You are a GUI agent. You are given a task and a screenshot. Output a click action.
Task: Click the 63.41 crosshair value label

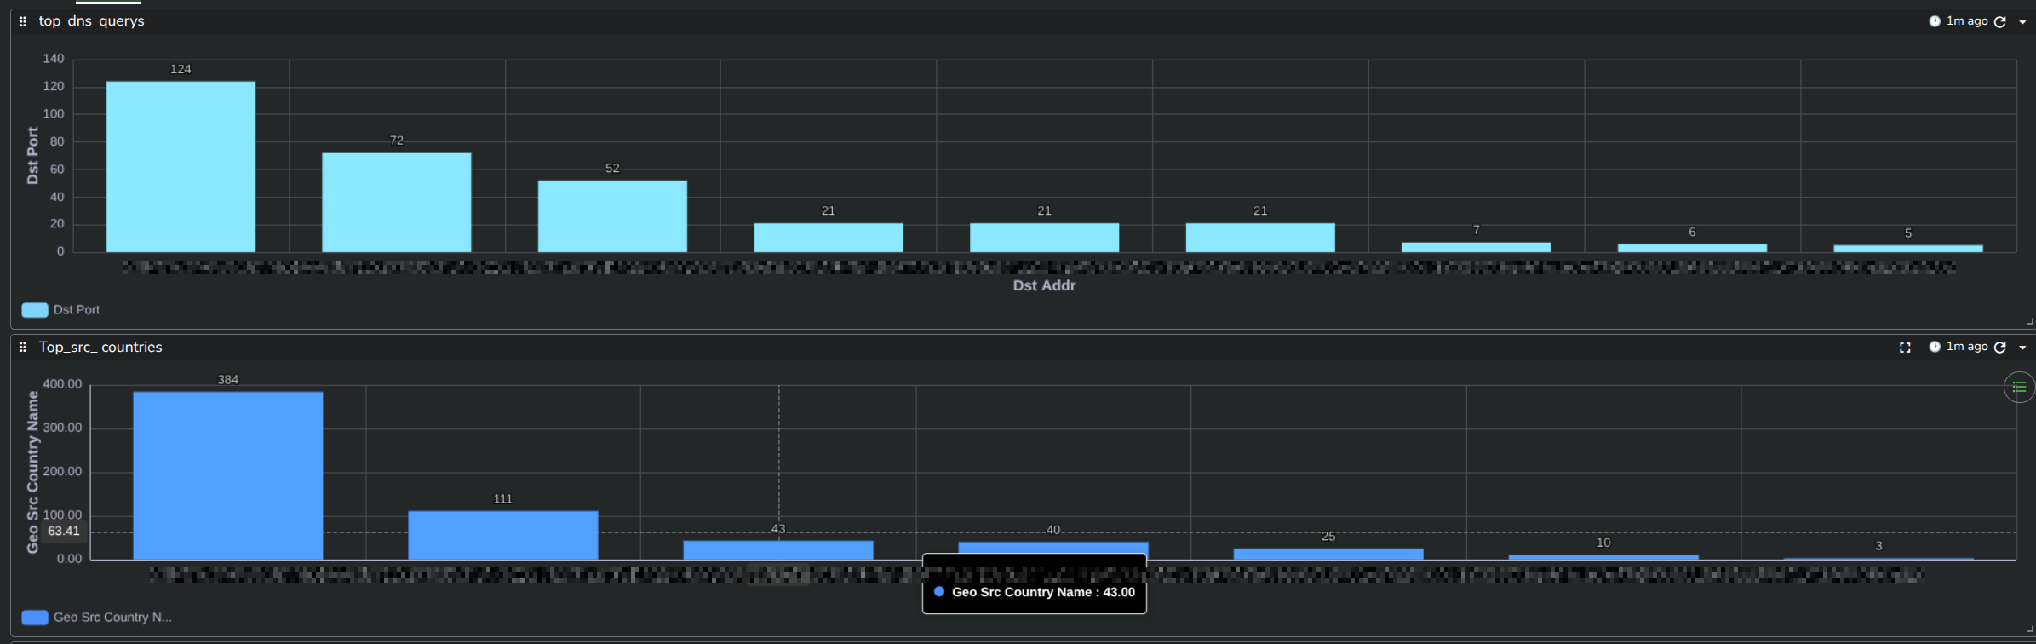tap(63, 532)
